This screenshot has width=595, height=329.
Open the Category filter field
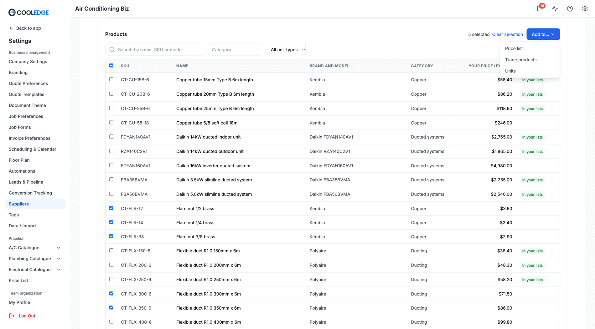pos(235,50)
